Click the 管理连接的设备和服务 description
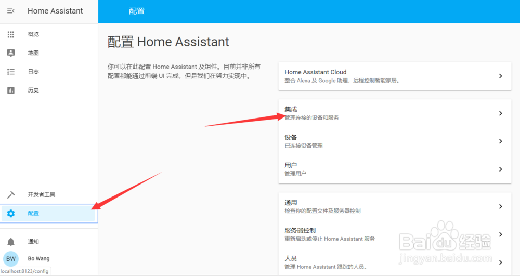The image size is (520, 276). pyautogui.click(x=311, y=117)
